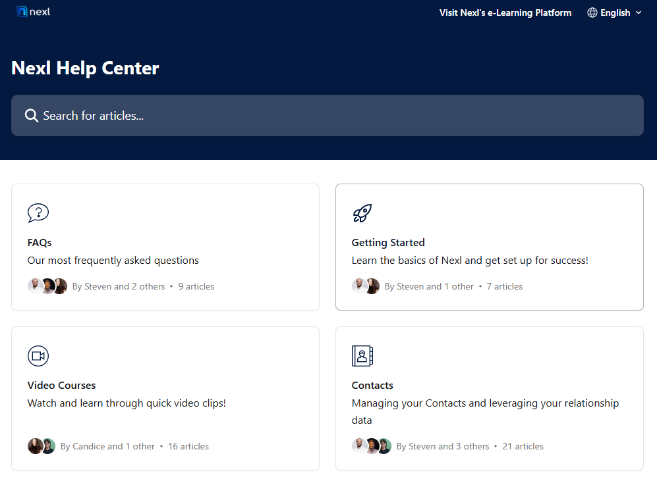
Task: Click Visit Nexl's e-Learning Platform
Action: click(505, 13)
